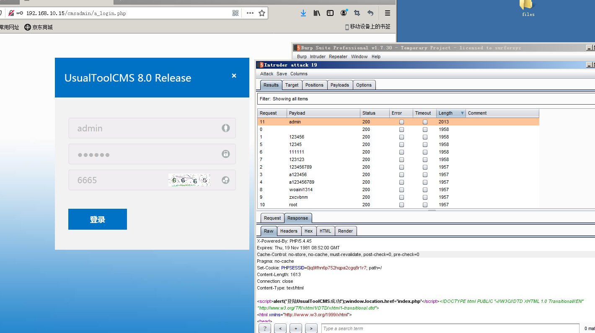Open the Burp menu in Burp Suite
Screen dimensions: 595x333
(302, 56)
